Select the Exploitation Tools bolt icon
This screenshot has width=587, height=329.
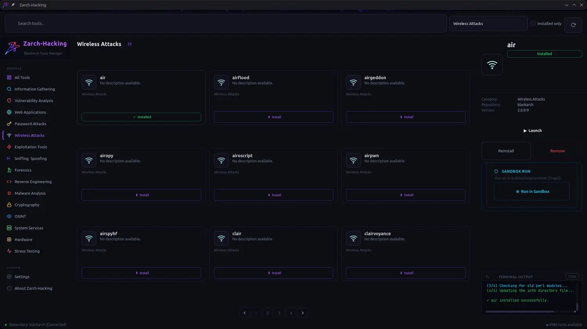9,147
